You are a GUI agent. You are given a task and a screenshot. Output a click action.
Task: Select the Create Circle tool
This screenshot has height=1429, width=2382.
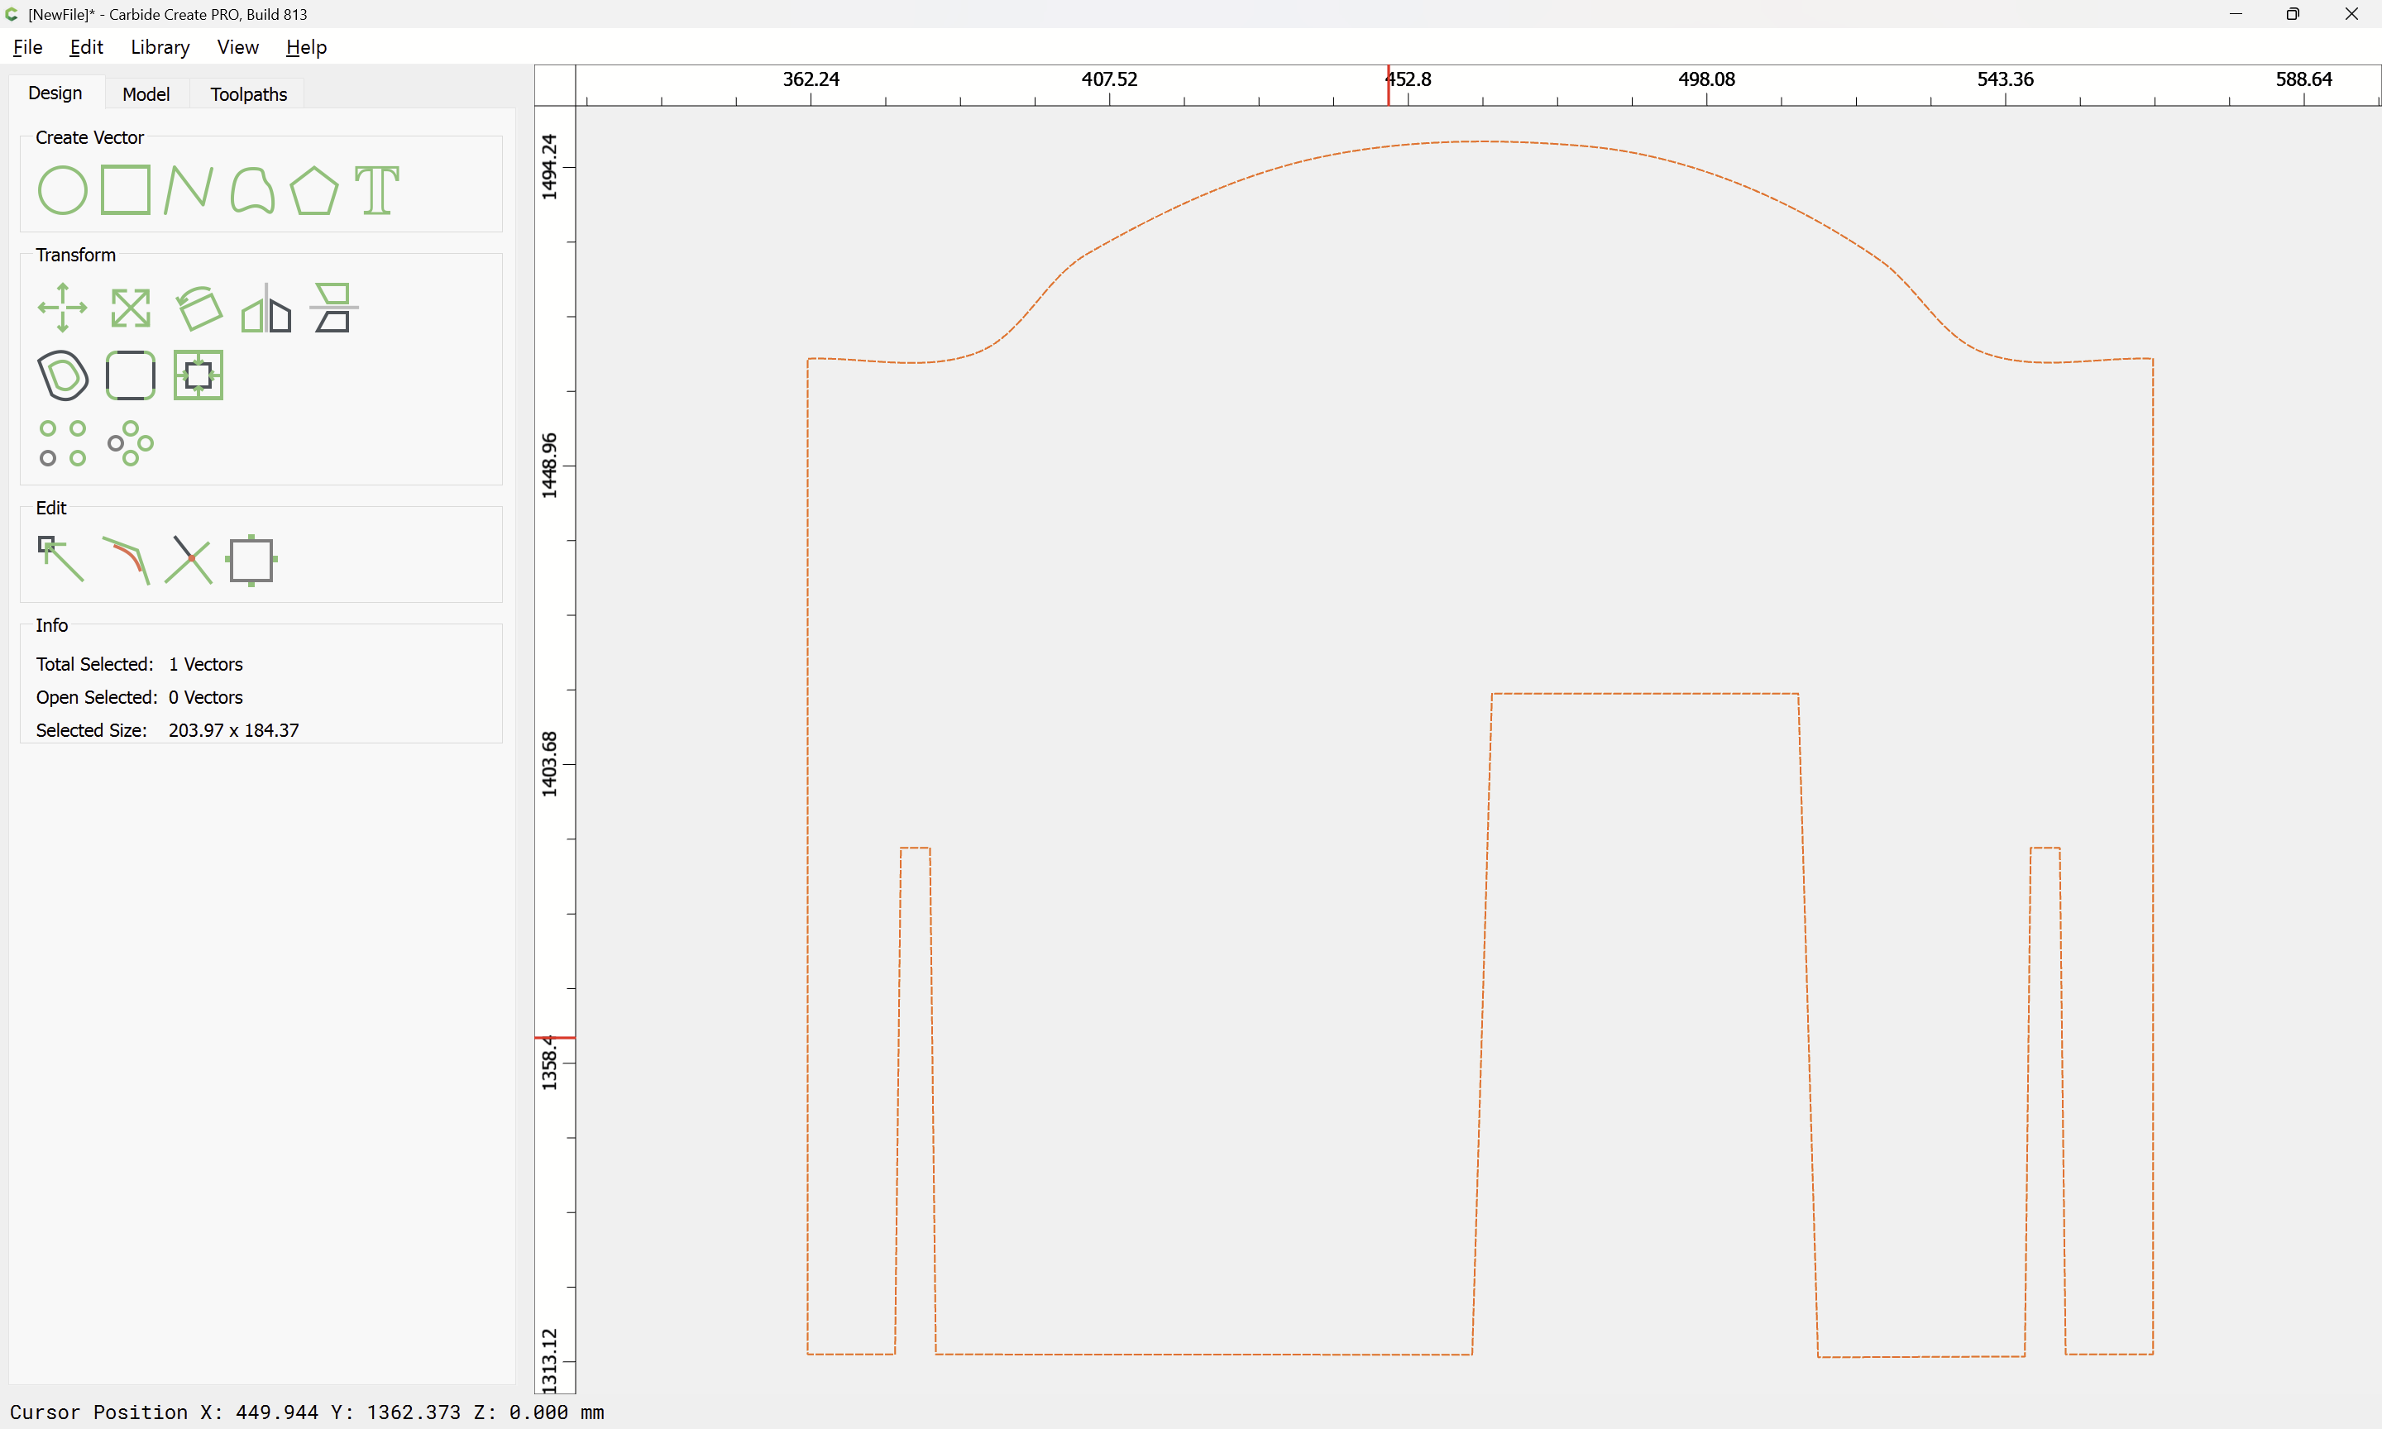pos(63,189)
